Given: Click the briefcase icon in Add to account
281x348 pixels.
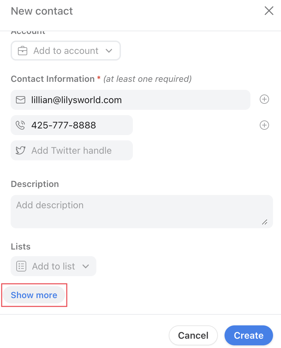Looking at the screenshot, I should pyautogui.click(x=22, y=51).
